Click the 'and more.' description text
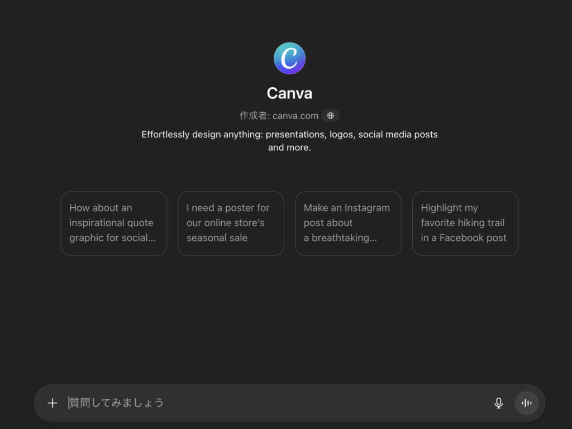The image size is (572, 429). tap(289, 147)
